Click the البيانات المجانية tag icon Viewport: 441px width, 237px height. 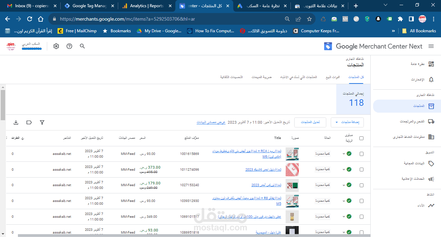coord(431,163)
